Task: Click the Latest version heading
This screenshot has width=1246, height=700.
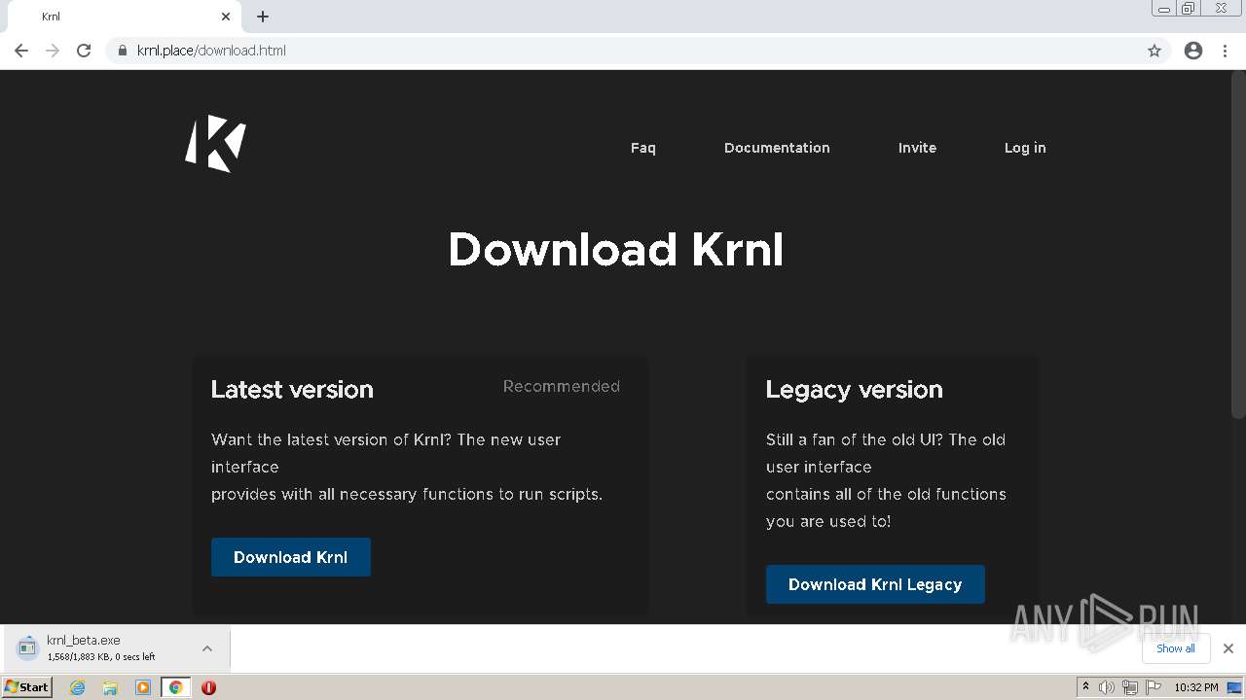Action: 292,390
